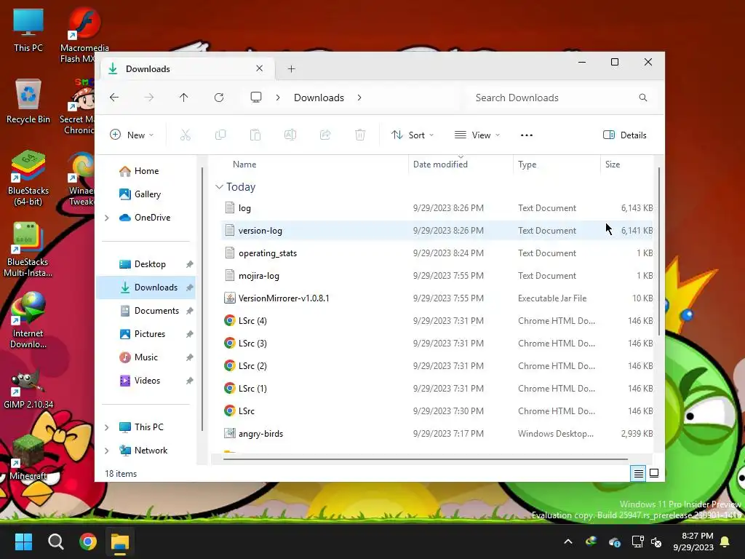Click the Share icon in toolbar
Image resolution: width=745 pixels, height=559 pixels.
325,135
